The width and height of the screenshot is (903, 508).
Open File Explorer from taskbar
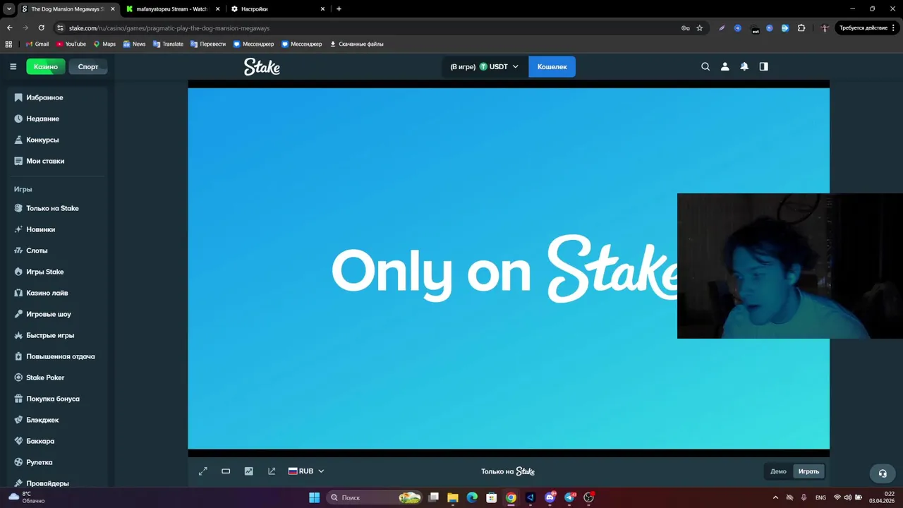(x=453, y=497)
